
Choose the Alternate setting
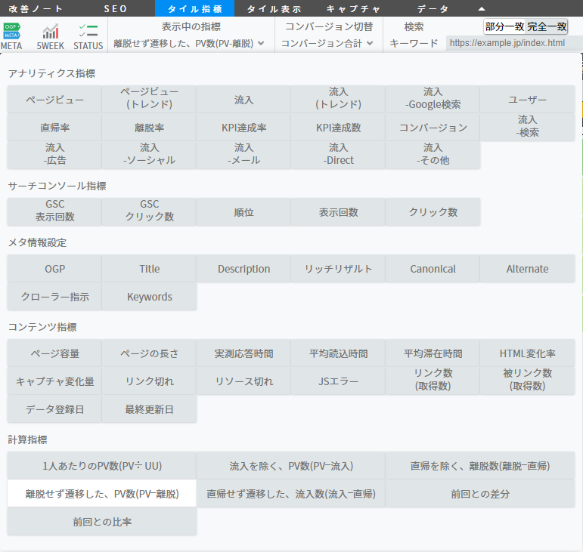point(527,268)
